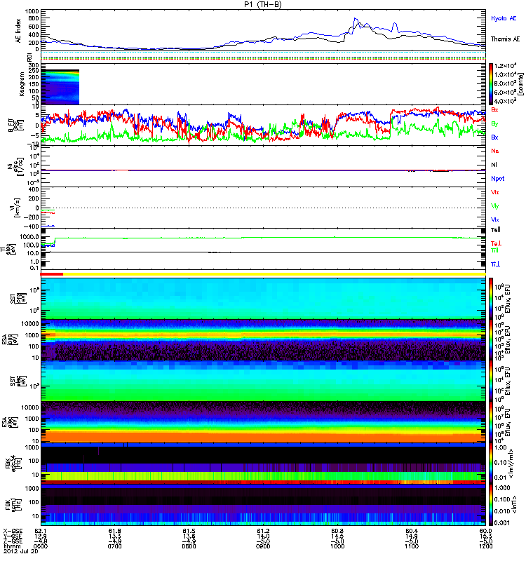Click the FBK magnetic field spectrogram panel
This screenshot has height=561, width=526.
pos(264,505)
